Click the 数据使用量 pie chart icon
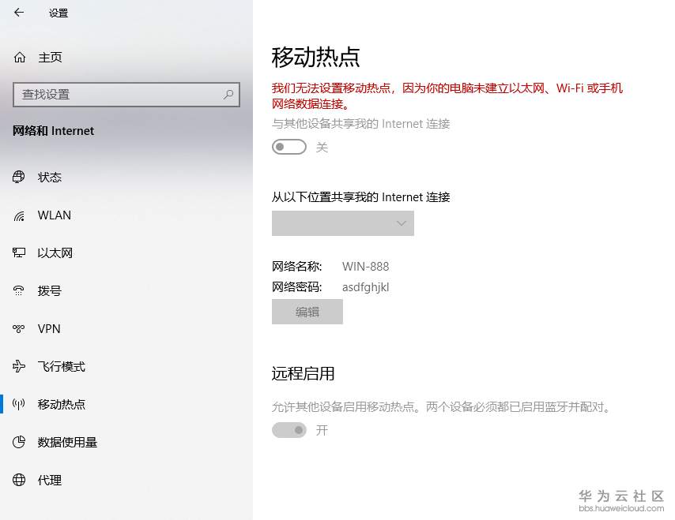This screenshot has width=675, height=520. tap(18, 442)
